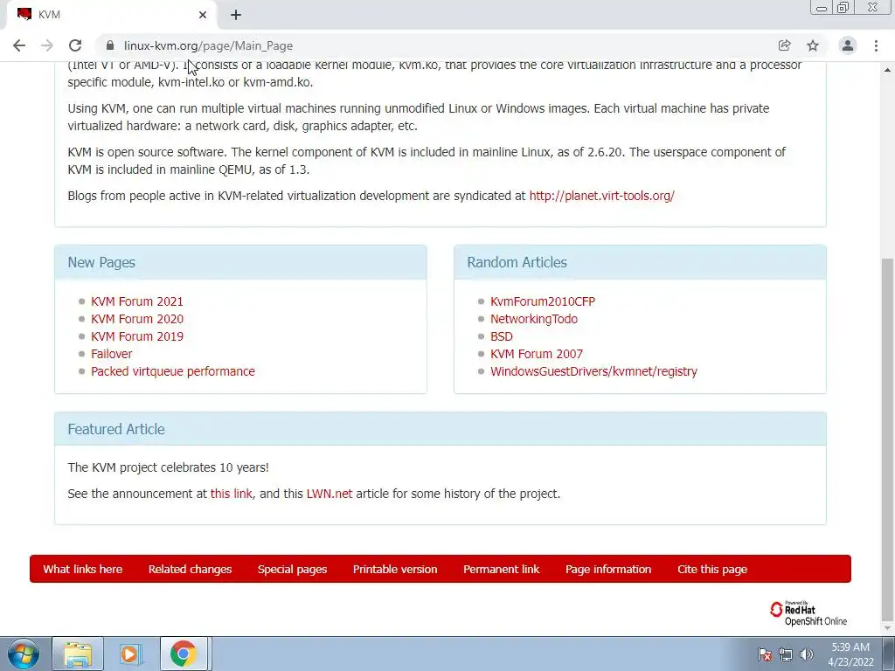Open KvmForum2010CFP article
The height and width of the screenshot is (671, 895).
[x=543, y=301]
